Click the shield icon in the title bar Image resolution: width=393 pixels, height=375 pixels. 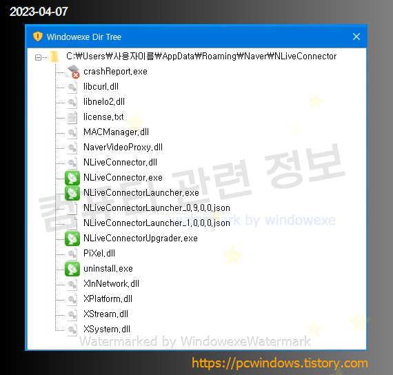click(x=38, y=37)
